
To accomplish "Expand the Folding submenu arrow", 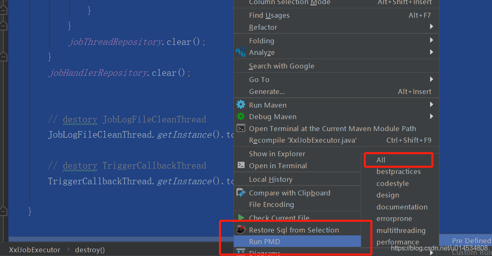I will click(431, 40).
